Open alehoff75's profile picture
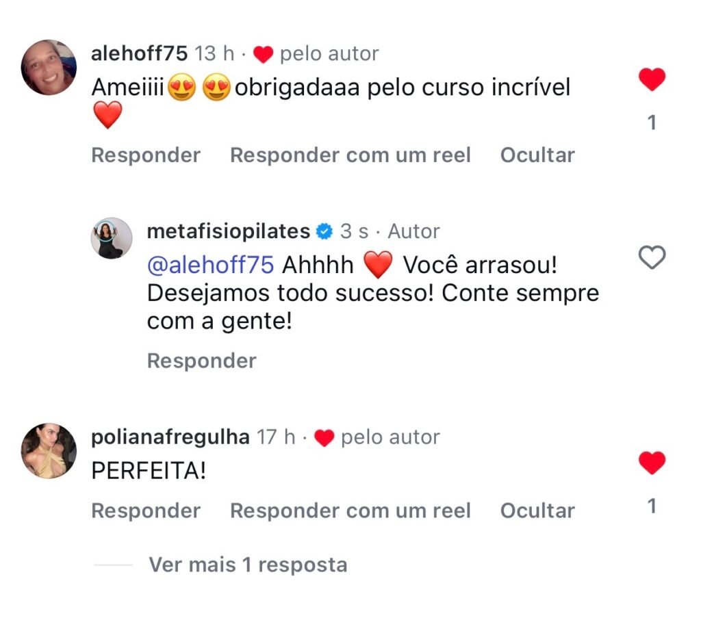This screenshot has height=620, width=701. point(49,67)
